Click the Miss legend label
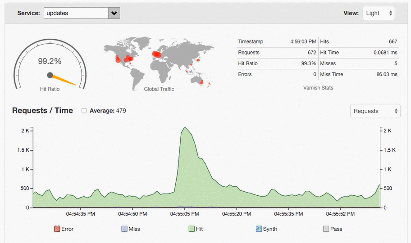The height and width of the screenshot is (243, 411). click(134, 229)
